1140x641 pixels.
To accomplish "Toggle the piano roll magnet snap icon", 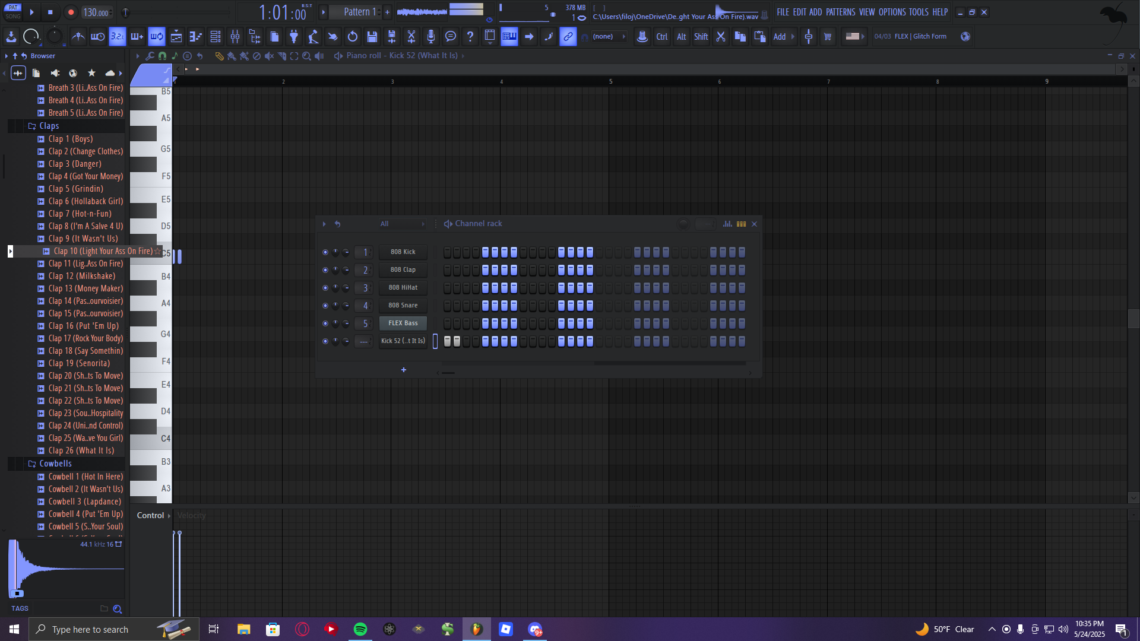I will coord(162,56).
